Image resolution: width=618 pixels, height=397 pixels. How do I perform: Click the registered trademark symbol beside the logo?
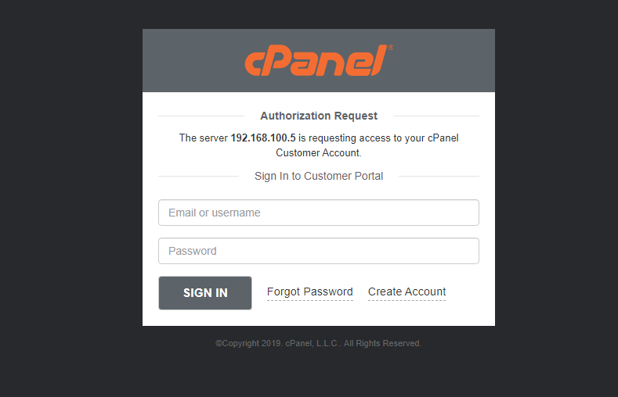[390, 48]
